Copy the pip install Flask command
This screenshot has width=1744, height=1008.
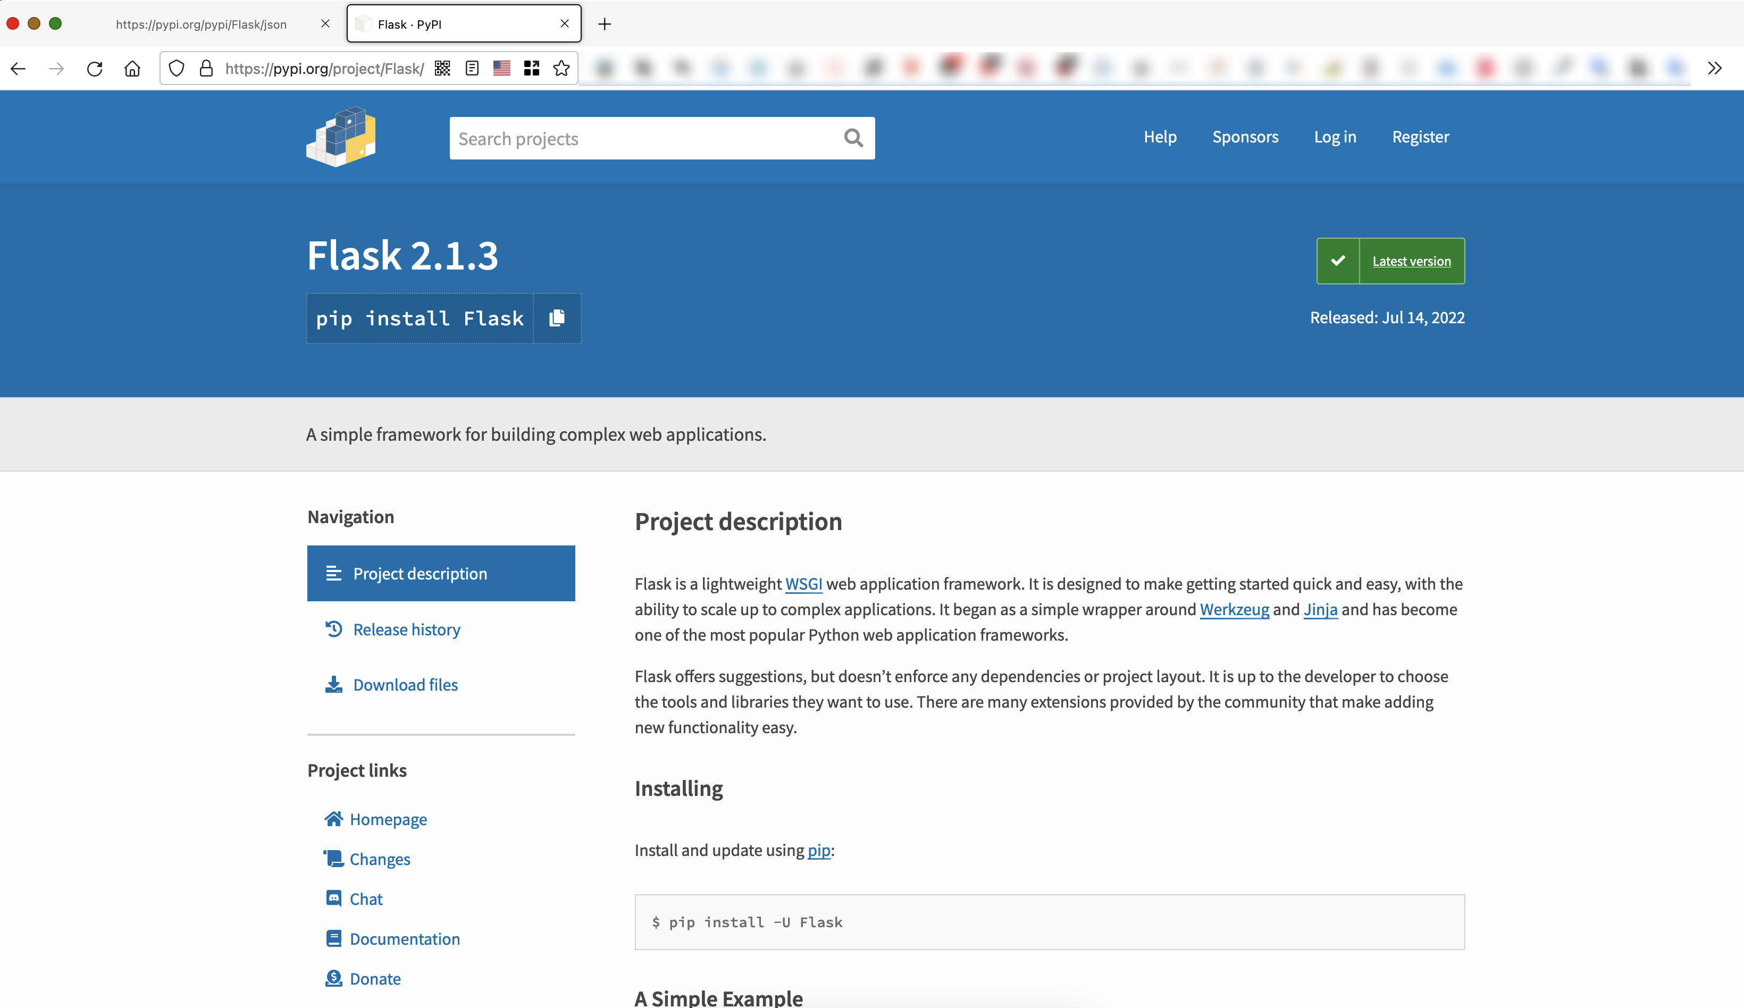[557, 318]
